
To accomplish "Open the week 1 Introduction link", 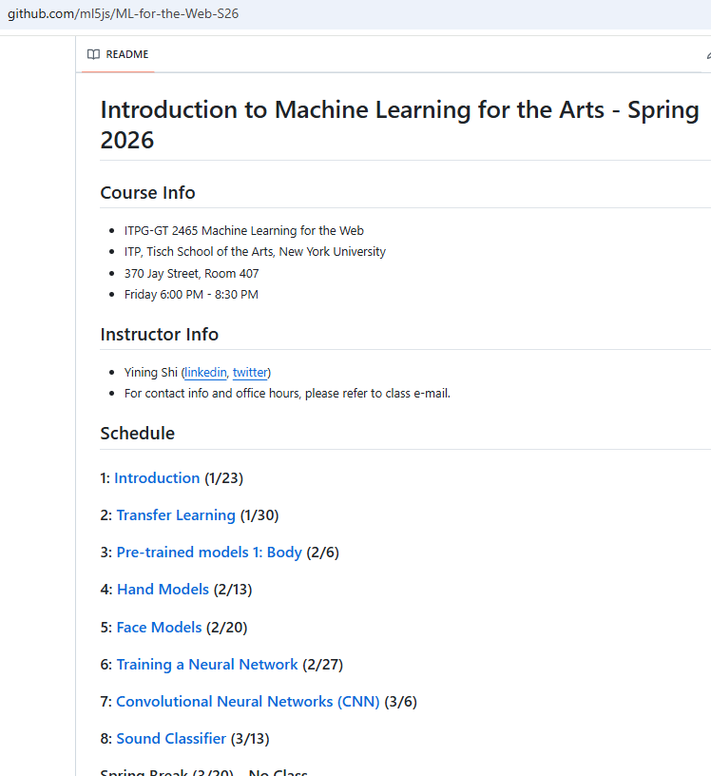I will tap(157, 478).
